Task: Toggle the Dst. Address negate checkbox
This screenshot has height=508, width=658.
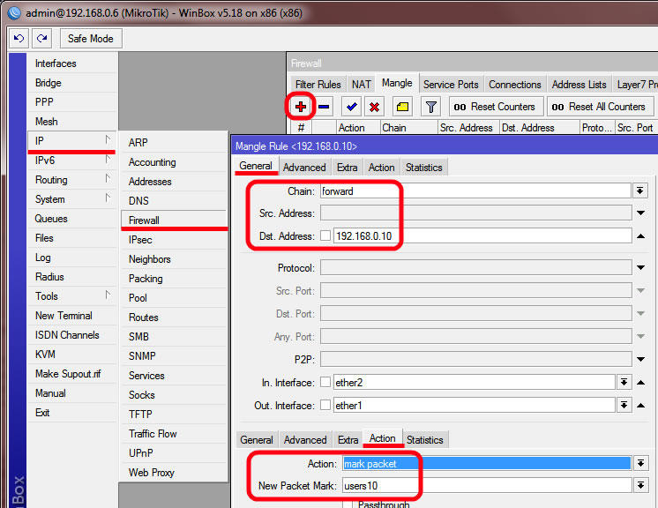Action: [325, 236]
